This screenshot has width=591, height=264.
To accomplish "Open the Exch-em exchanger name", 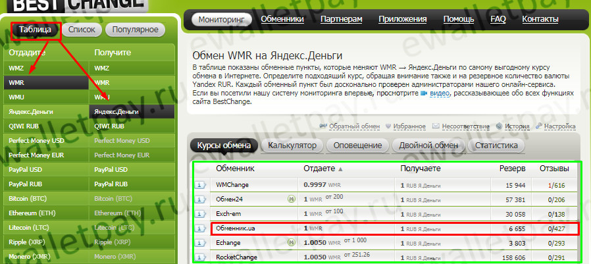I will [x=228, y=213].
